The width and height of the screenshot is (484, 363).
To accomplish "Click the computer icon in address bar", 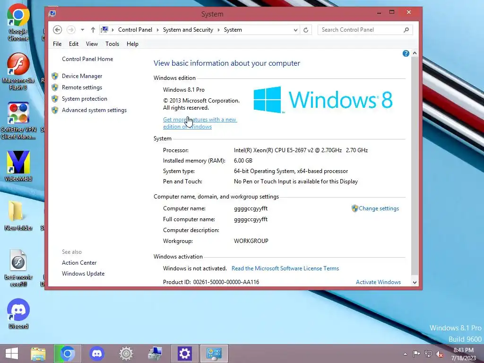I will click(x=105, y=30).
